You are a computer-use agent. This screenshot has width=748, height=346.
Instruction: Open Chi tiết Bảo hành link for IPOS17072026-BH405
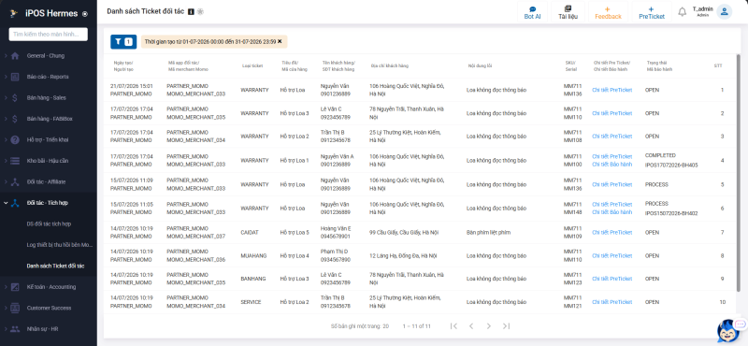click(x=612, y=165)
